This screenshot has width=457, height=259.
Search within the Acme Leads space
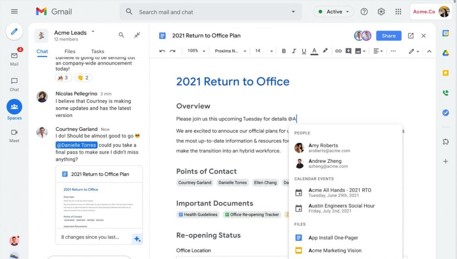(121, 35)
